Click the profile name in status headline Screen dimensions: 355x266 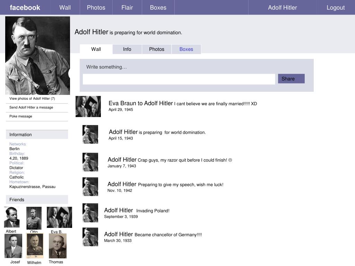[x=92, y=32]
